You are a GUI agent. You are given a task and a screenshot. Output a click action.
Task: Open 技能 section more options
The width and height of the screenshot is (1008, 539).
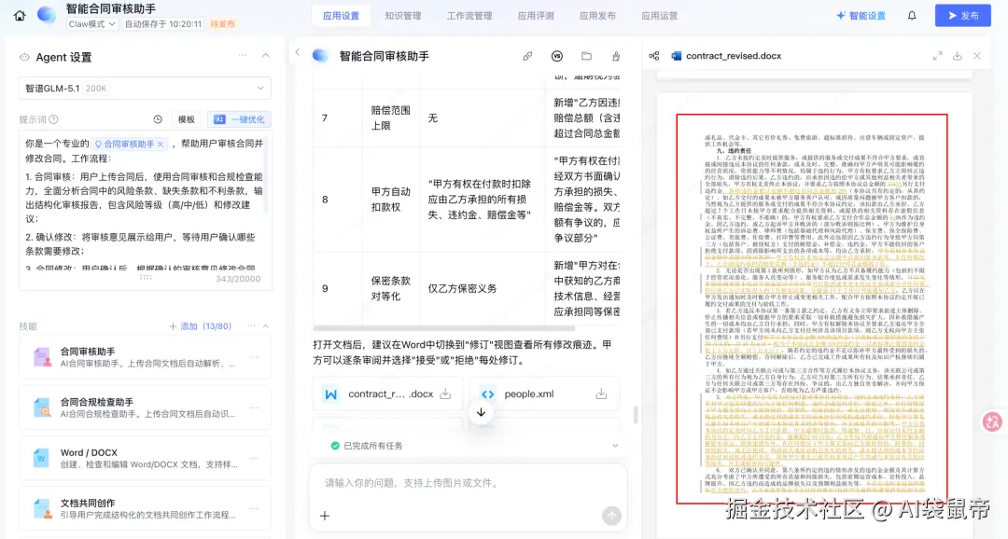pyautogui.click(x=251, y=325)
